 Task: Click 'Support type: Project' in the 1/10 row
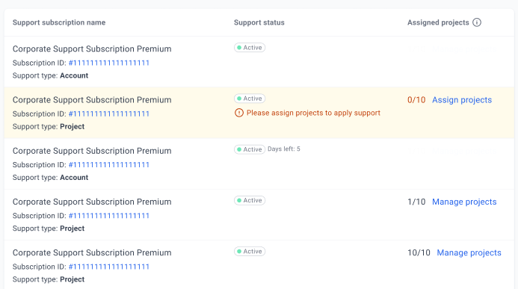49,229
